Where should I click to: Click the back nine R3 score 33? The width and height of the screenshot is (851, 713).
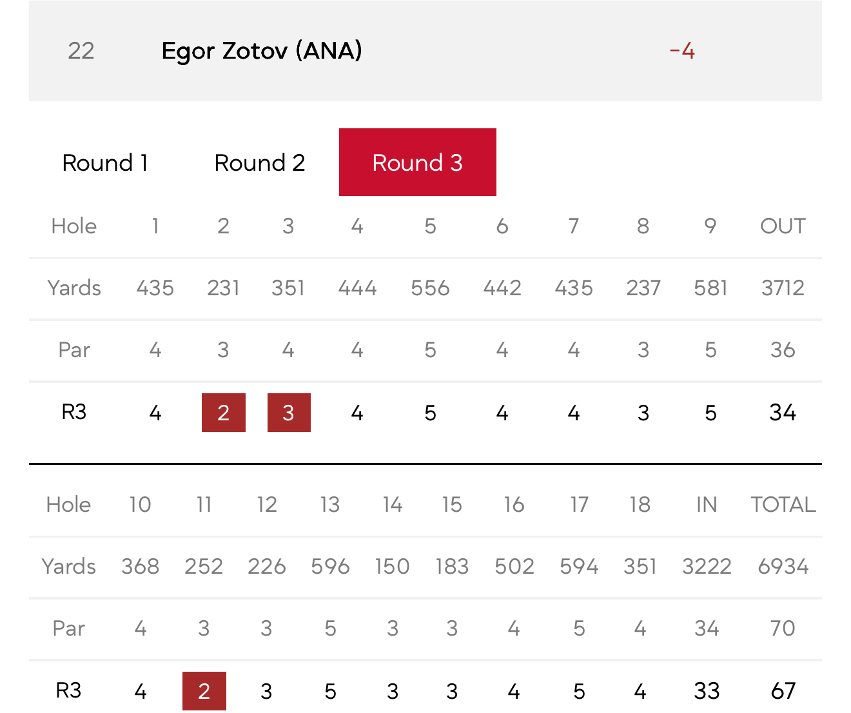pyautogui.click(x=707, y=691)
